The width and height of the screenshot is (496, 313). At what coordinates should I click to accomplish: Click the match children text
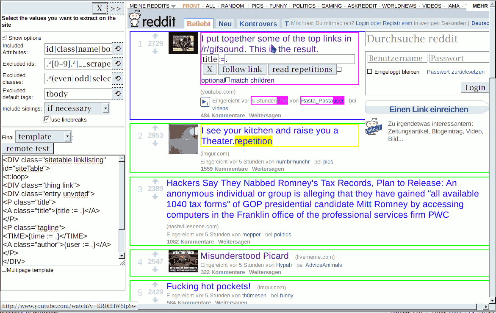coord(252,80)
